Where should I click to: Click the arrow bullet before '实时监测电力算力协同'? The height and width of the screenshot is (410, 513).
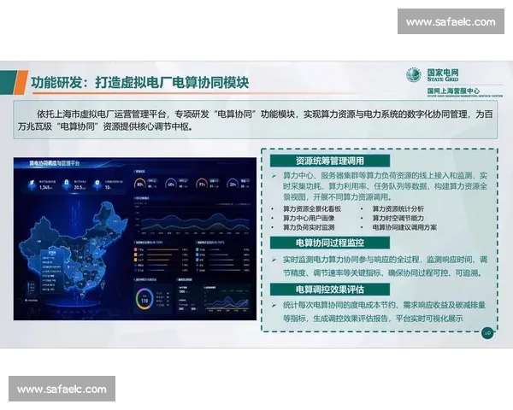tap(274, 260)
